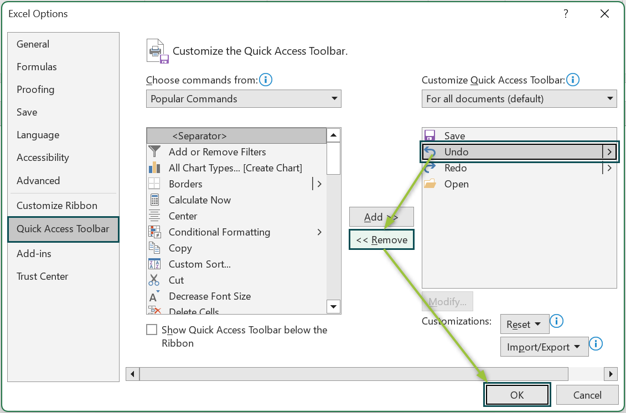Screen dimensions: 626x413
Task: Expand the Redo split-button arrow
Action: click(609, 168)
